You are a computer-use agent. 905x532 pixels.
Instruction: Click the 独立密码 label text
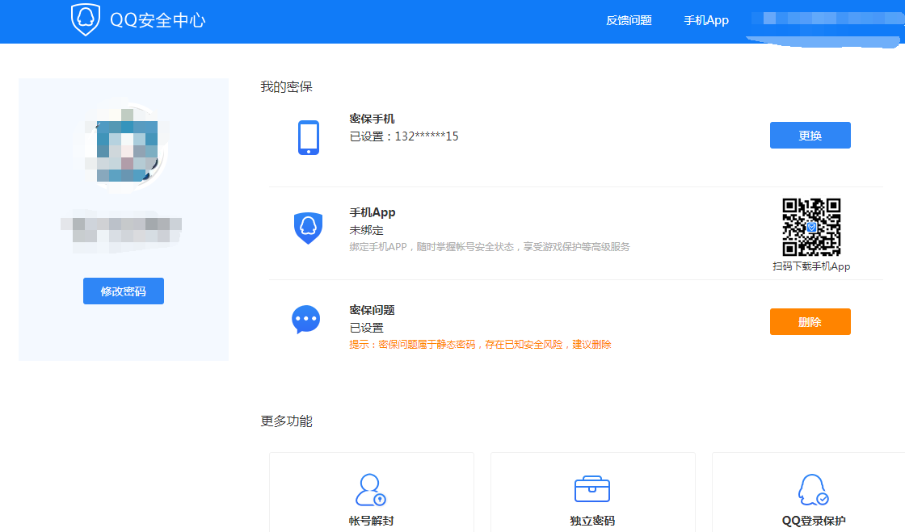(x=592, y=521)
